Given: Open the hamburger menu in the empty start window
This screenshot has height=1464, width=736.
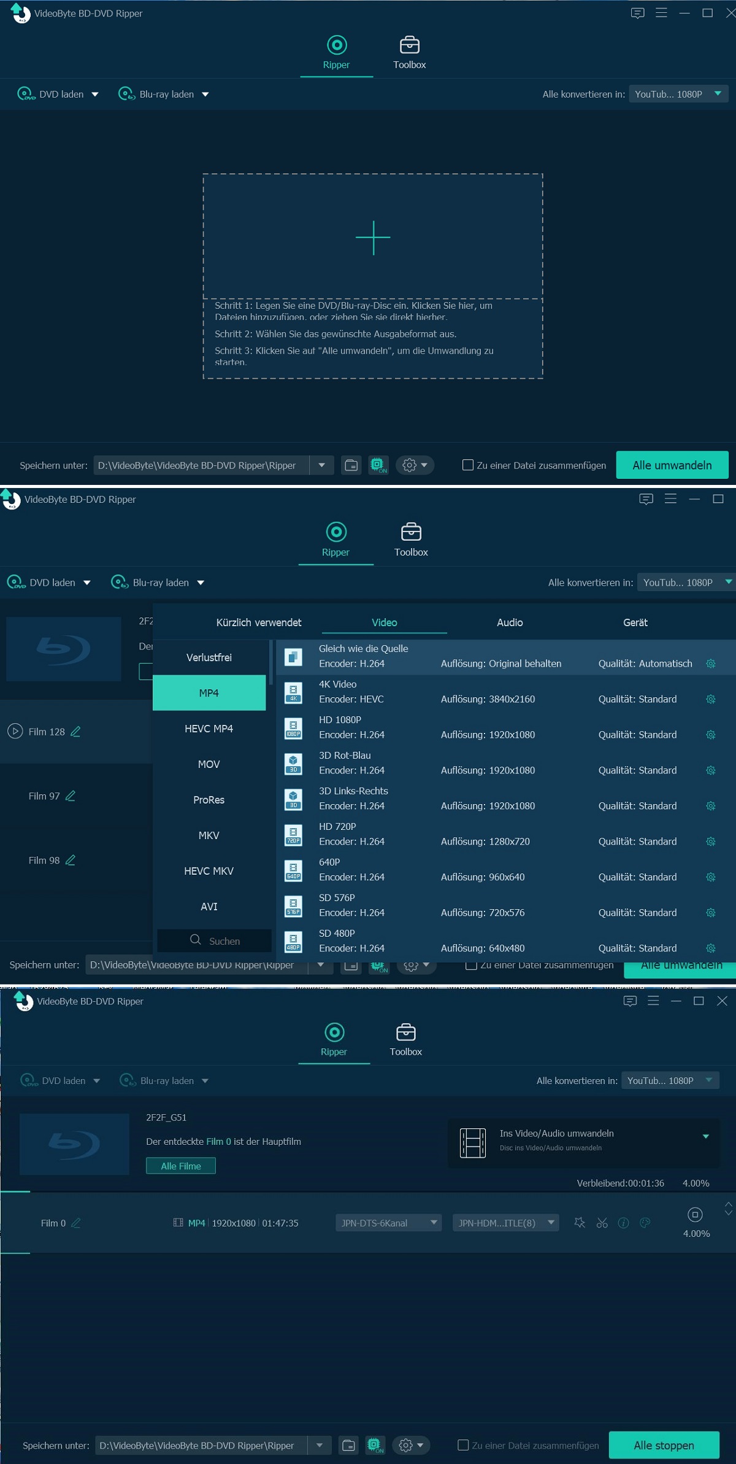Looking at the screenshot, I should (661, 13).
